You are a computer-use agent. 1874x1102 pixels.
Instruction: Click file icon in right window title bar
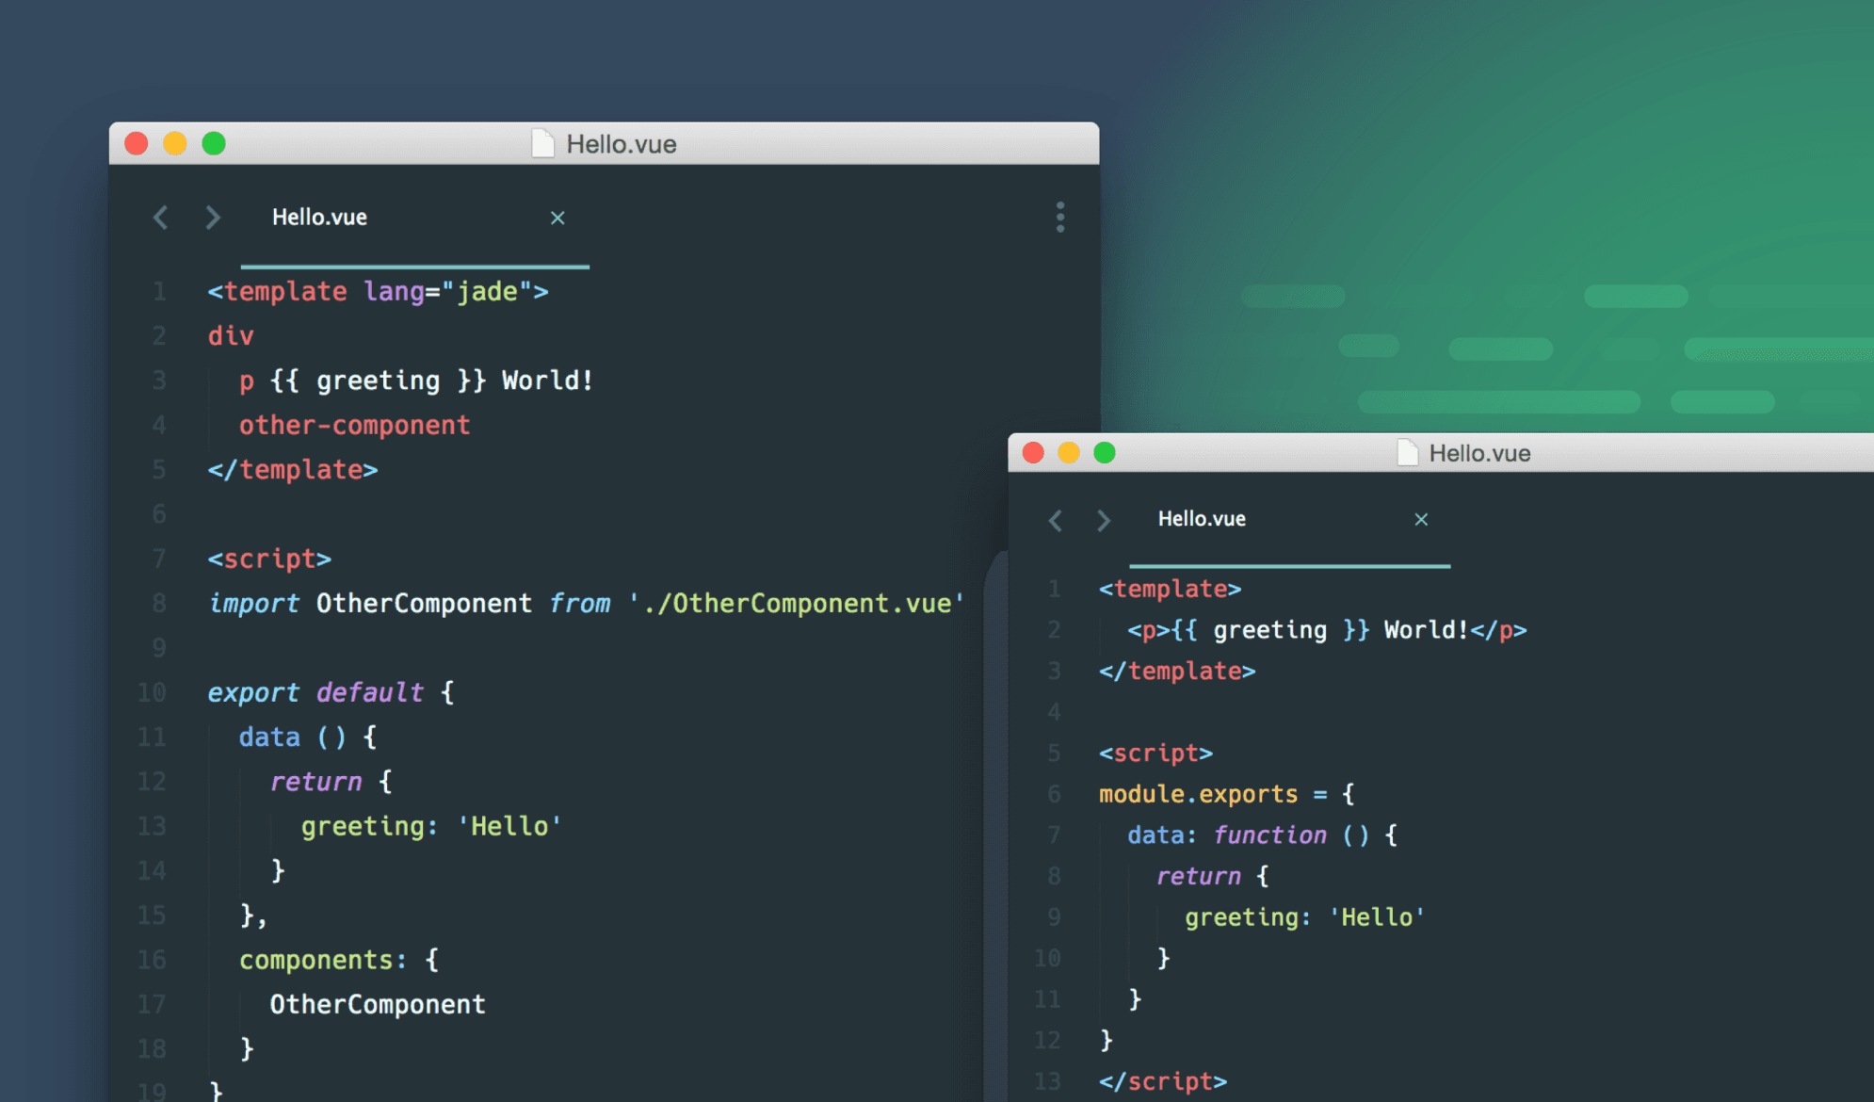click(x=1407, y=453)
